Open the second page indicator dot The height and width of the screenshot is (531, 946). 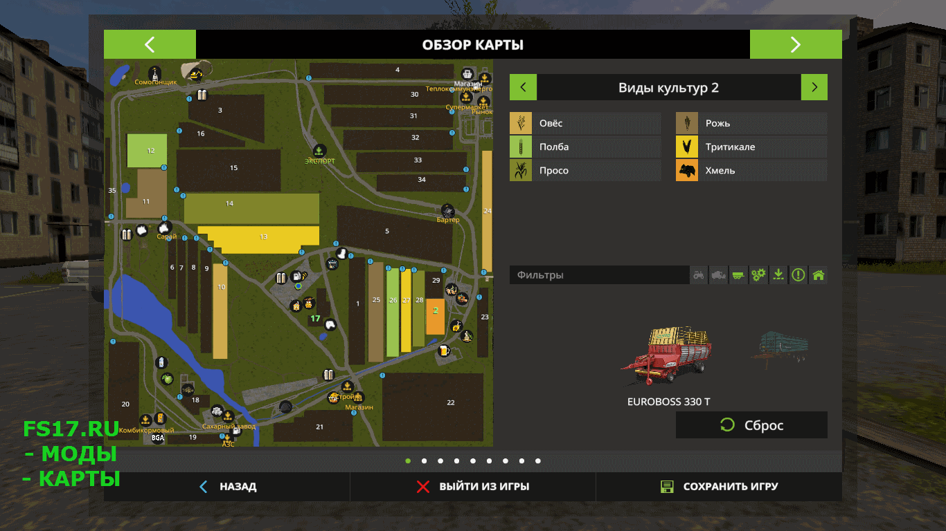(424, 460)
